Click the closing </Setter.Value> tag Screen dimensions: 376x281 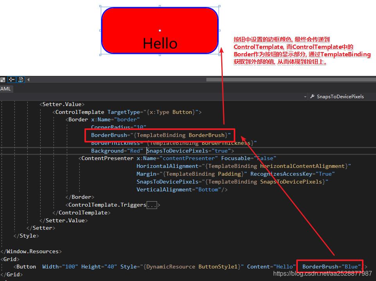click(x=64, y=220)
